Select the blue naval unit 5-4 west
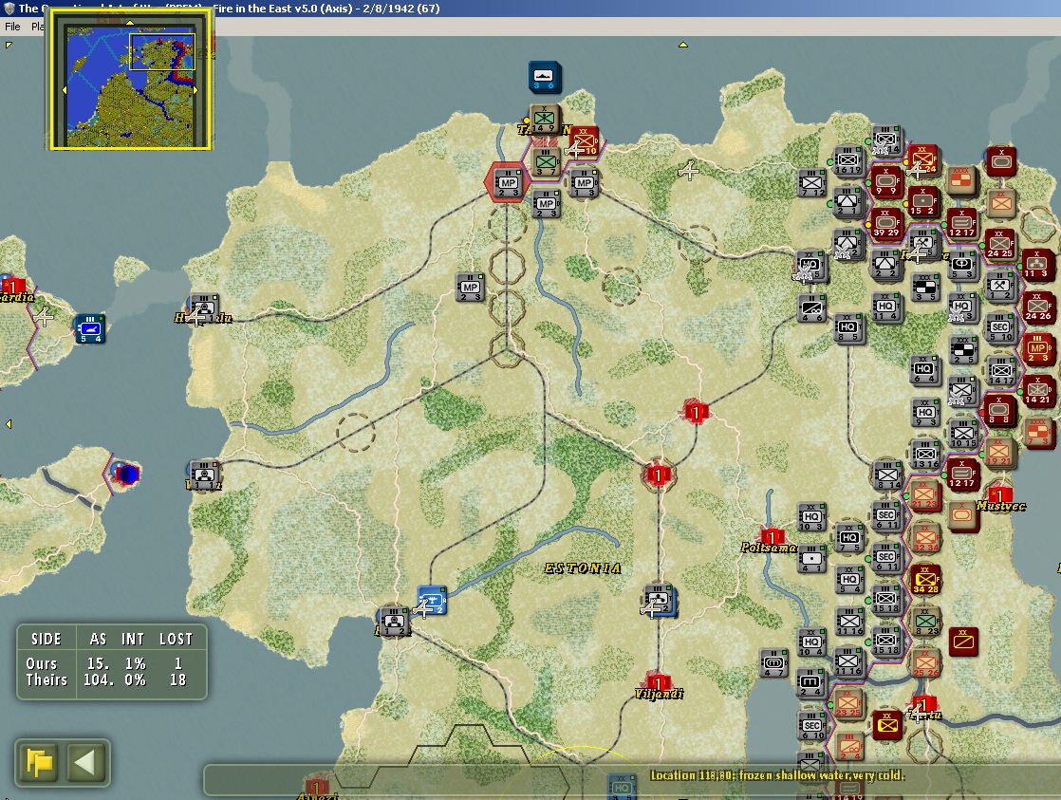Image resolution: width=1061 pixels, height=800 pixels. 90,329
